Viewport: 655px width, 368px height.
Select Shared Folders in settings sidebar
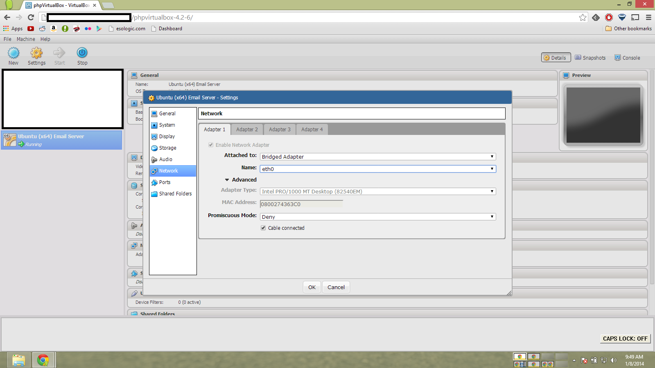click(x=173, y=194)
